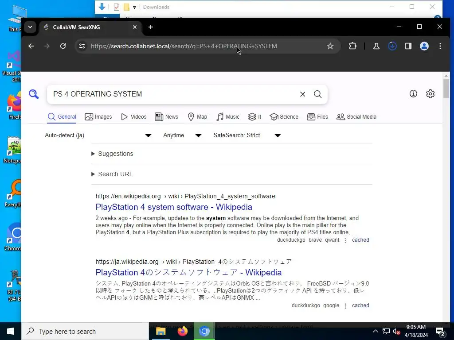Click the ja.wikipedia.org result URL

coord(193,262)
